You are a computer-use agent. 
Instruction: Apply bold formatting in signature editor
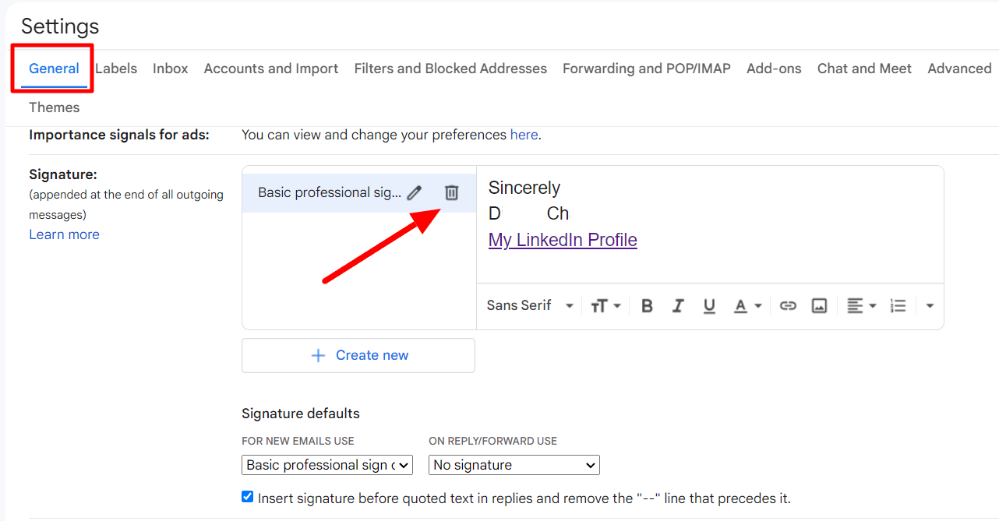click(647, 306)
